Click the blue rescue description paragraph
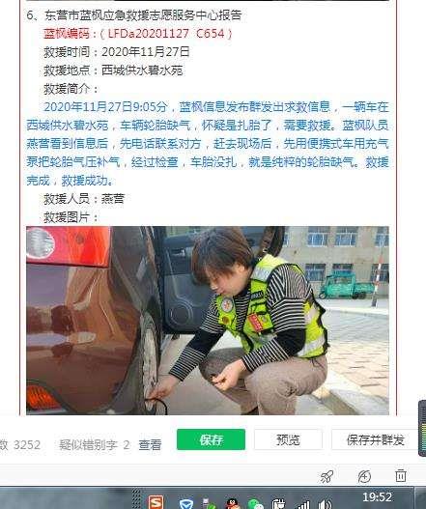 208,144
